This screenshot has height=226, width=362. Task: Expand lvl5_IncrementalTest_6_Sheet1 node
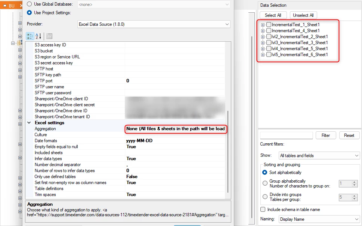[263, 55]
